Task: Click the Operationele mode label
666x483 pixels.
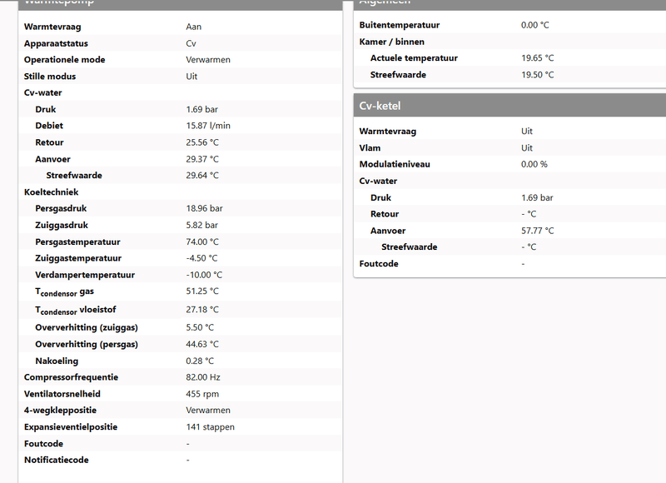Action: (64, 60)
